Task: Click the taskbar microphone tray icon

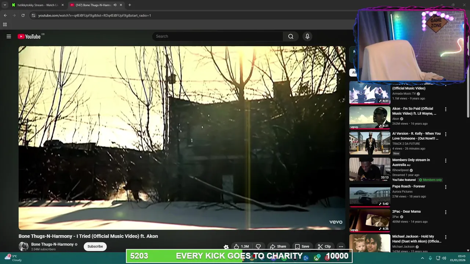Action: (430, 258)
